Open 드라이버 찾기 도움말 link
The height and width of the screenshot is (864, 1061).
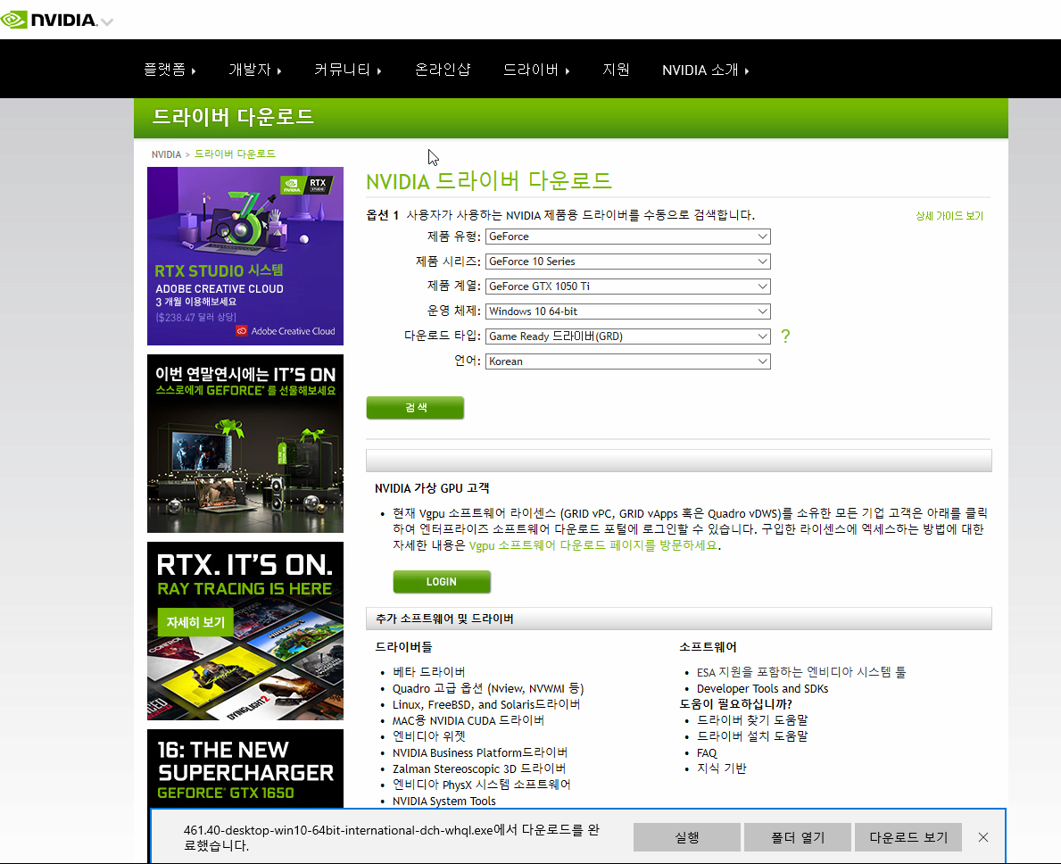[752, 720]
